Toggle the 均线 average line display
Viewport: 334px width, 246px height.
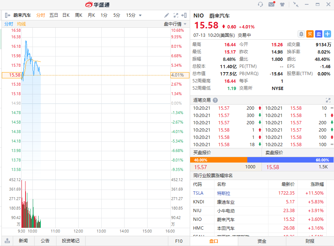(x=21, y=24)
